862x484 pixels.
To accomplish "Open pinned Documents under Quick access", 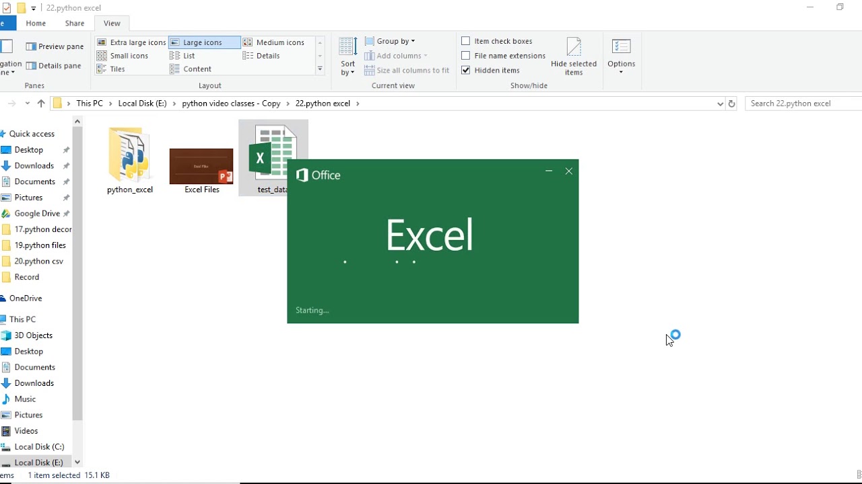I will [34, 182].
